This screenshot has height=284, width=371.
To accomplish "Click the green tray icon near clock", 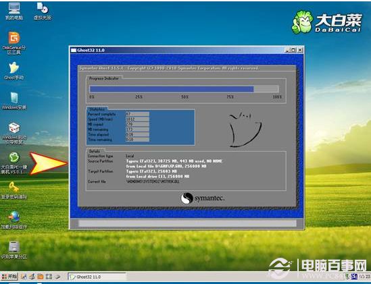I will (x=348, y=277).
